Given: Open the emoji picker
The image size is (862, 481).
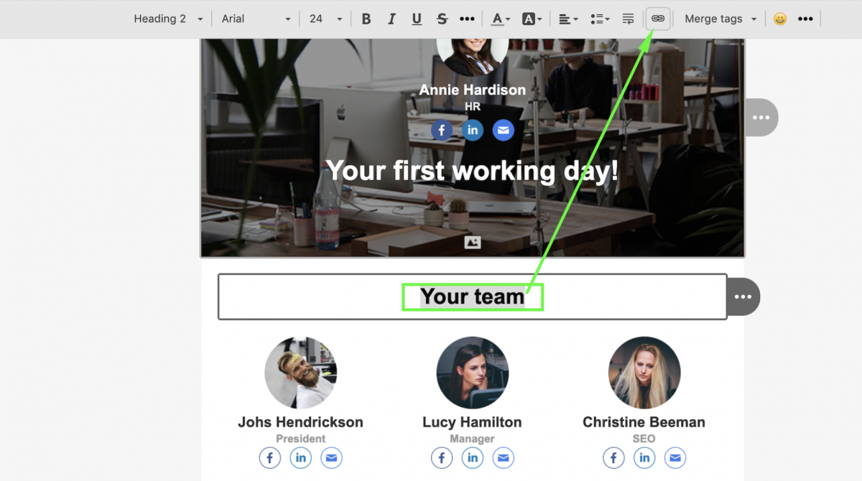Looking at the screenshot, I should [779, 19].
